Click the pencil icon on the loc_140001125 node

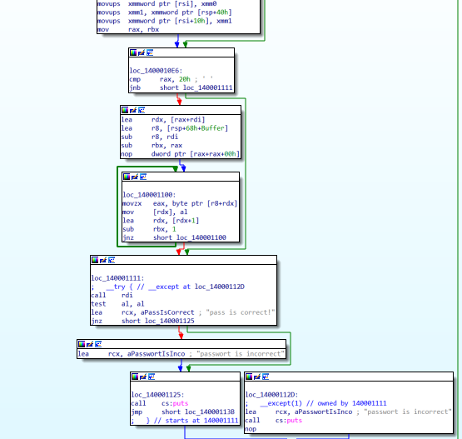pos(143,377)
